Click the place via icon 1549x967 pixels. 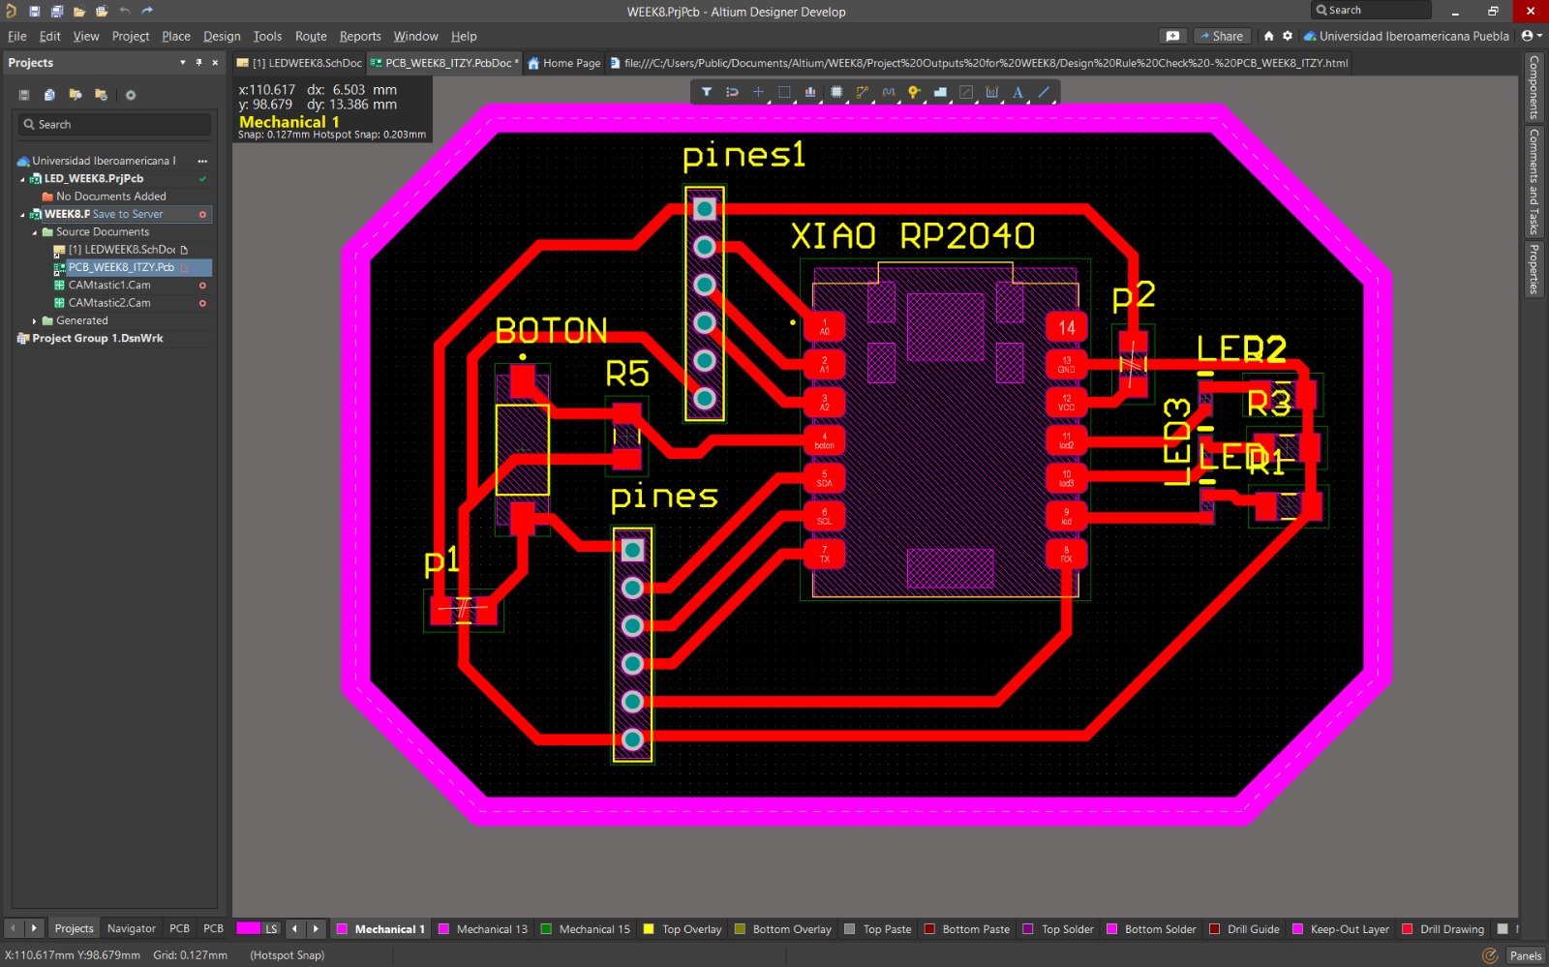tap(914, 92)
